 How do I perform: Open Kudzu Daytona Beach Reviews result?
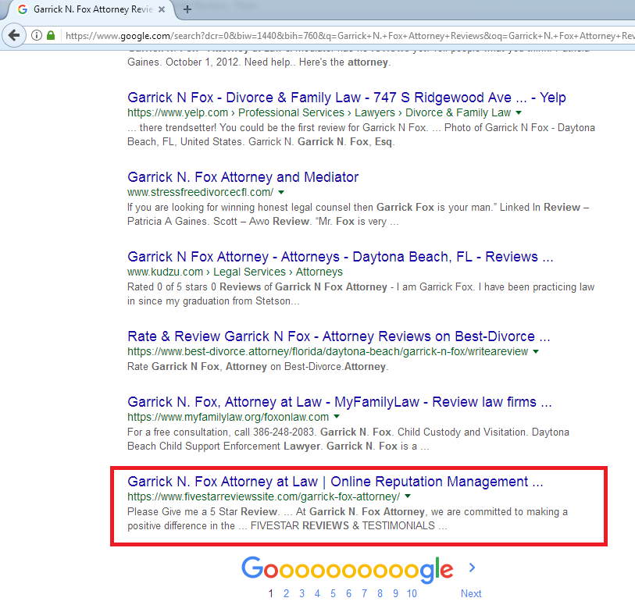pos(341,257)
